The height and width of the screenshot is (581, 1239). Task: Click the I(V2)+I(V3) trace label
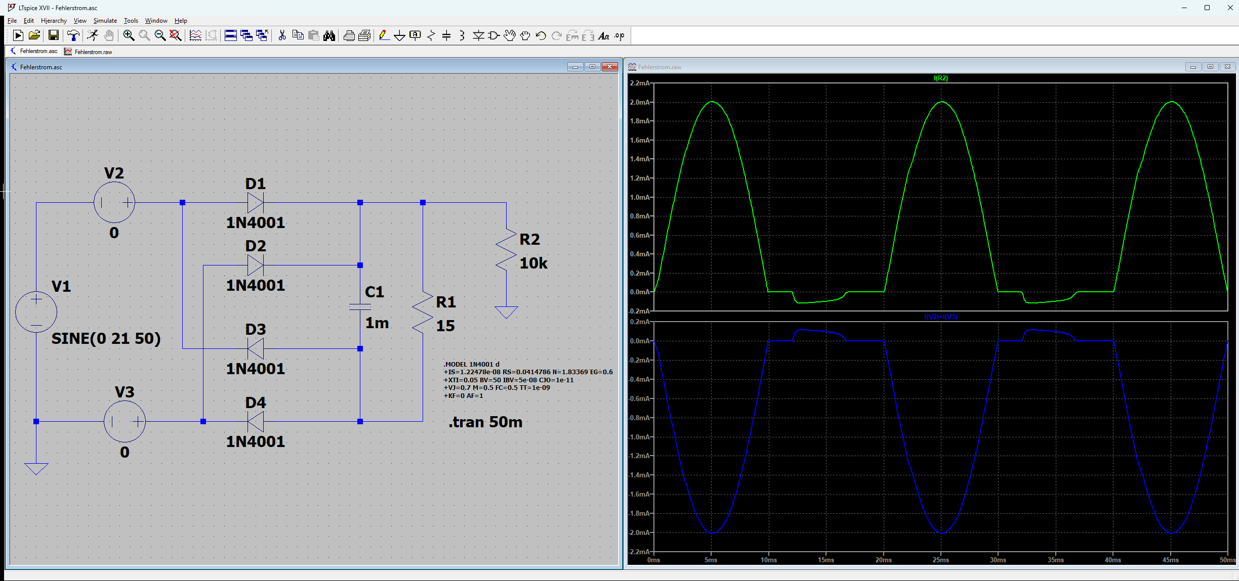[940, 317]
